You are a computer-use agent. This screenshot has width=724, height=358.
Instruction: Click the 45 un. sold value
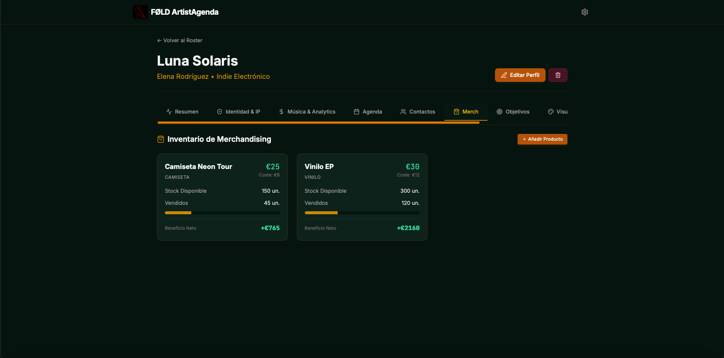pos(272,203)
